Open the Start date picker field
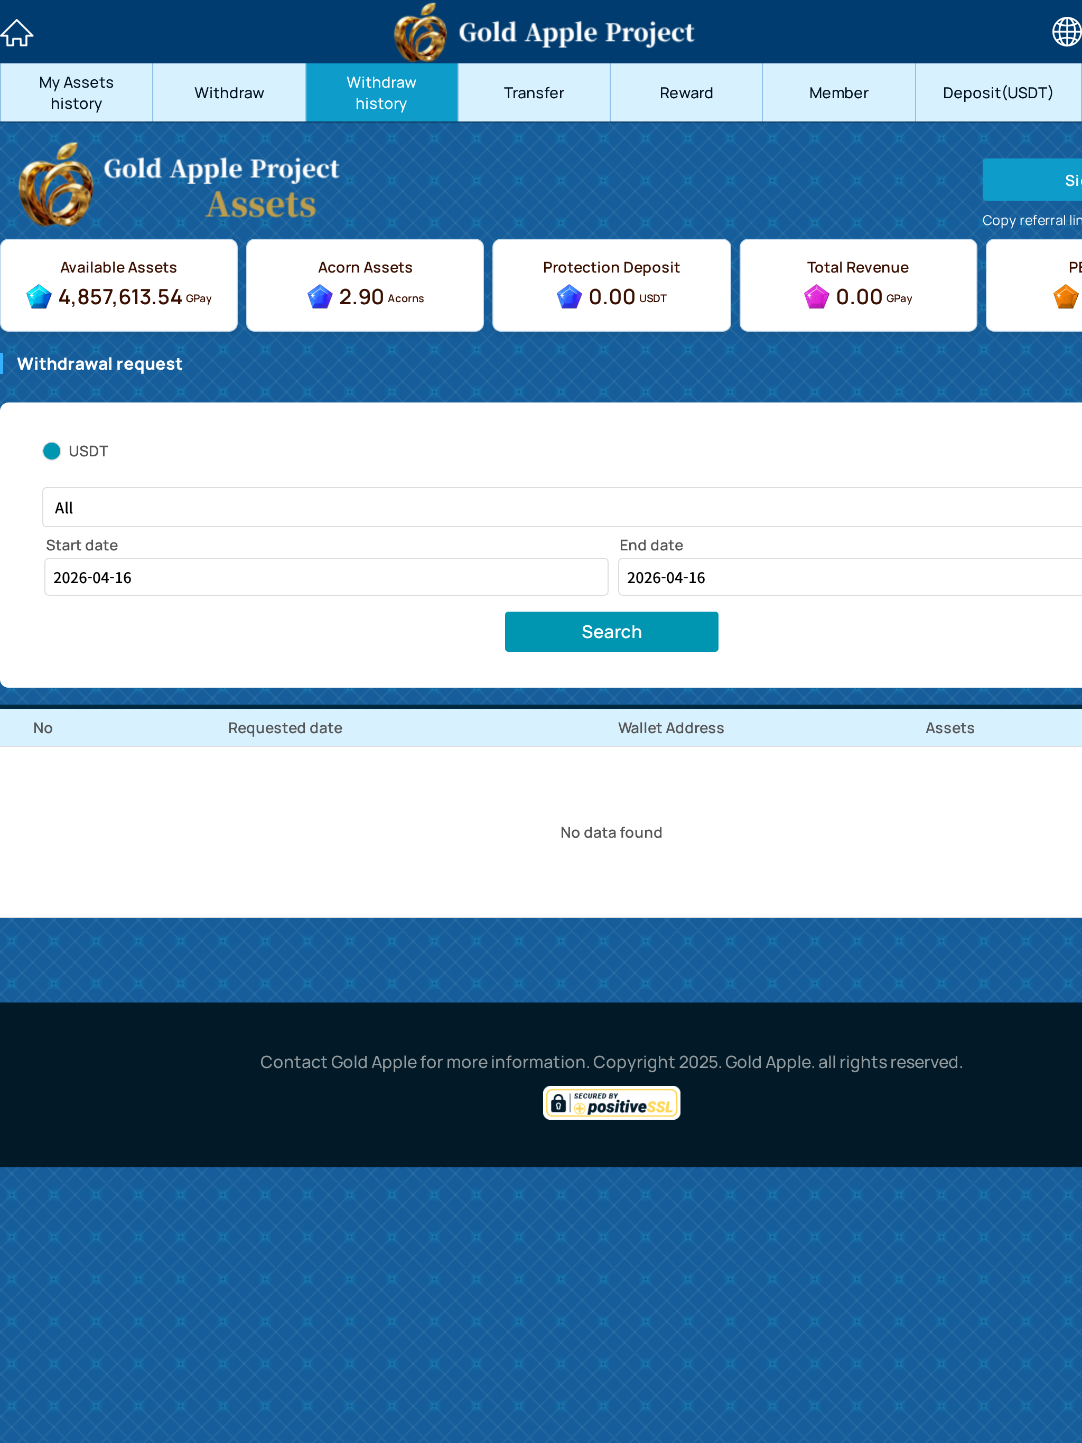The width and height of the screenshot is (1082, 1443). [x=327, y=577]
